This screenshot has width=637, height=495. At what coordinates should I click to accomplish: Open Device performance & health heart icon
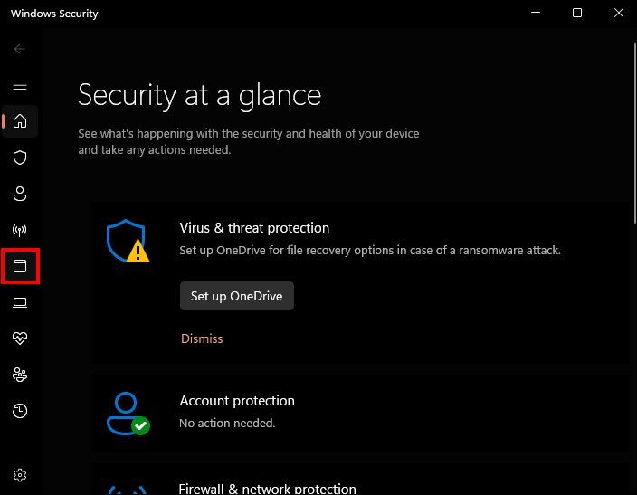(x=20, y=338)
